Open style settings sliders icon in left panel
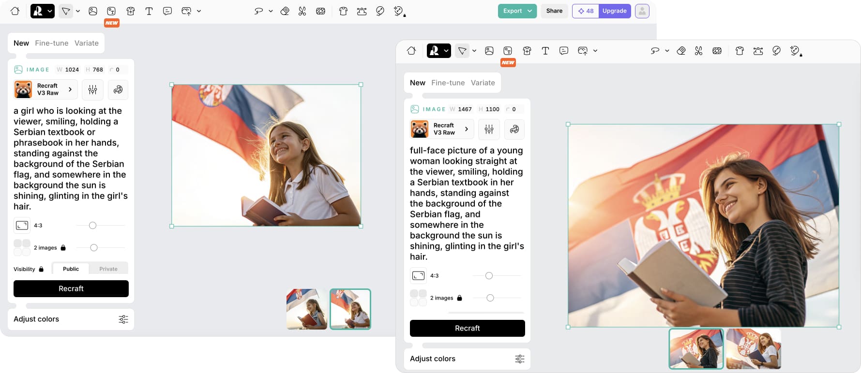The image size is (861, 373). click(x=92, y=89)
